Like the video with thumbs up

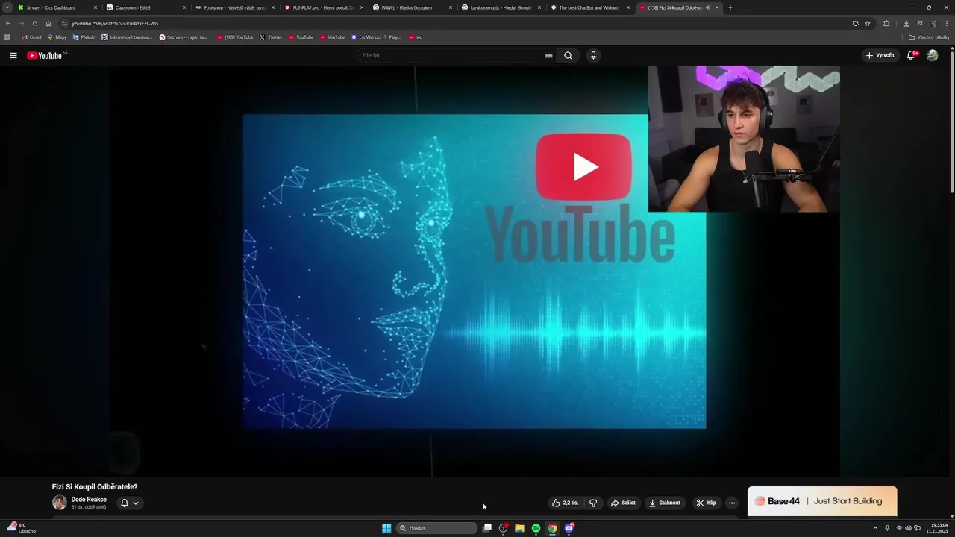pos(565,503)
